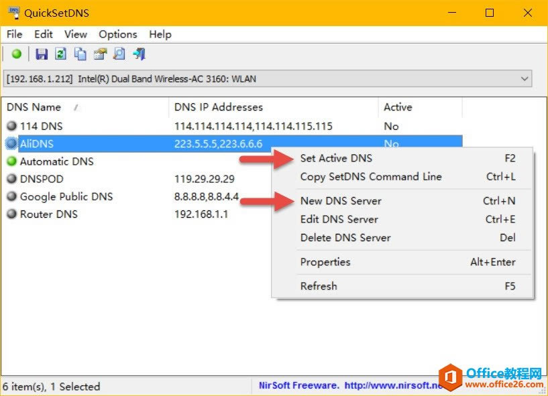This screenshot has height=396, width=548.
Task: Select the Router DNS entry
Action: point(48,214)
